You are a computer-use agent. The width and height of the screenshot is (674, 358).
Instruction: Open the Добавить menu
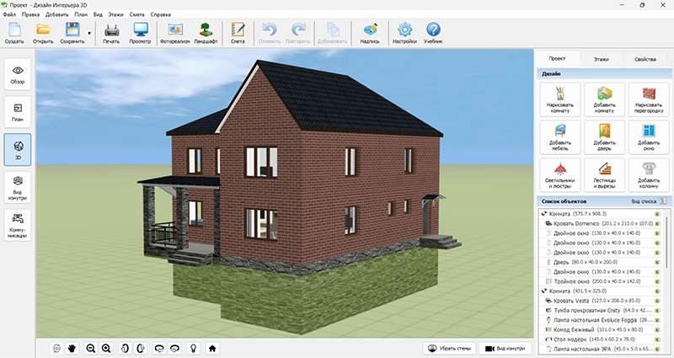(56, 14)
